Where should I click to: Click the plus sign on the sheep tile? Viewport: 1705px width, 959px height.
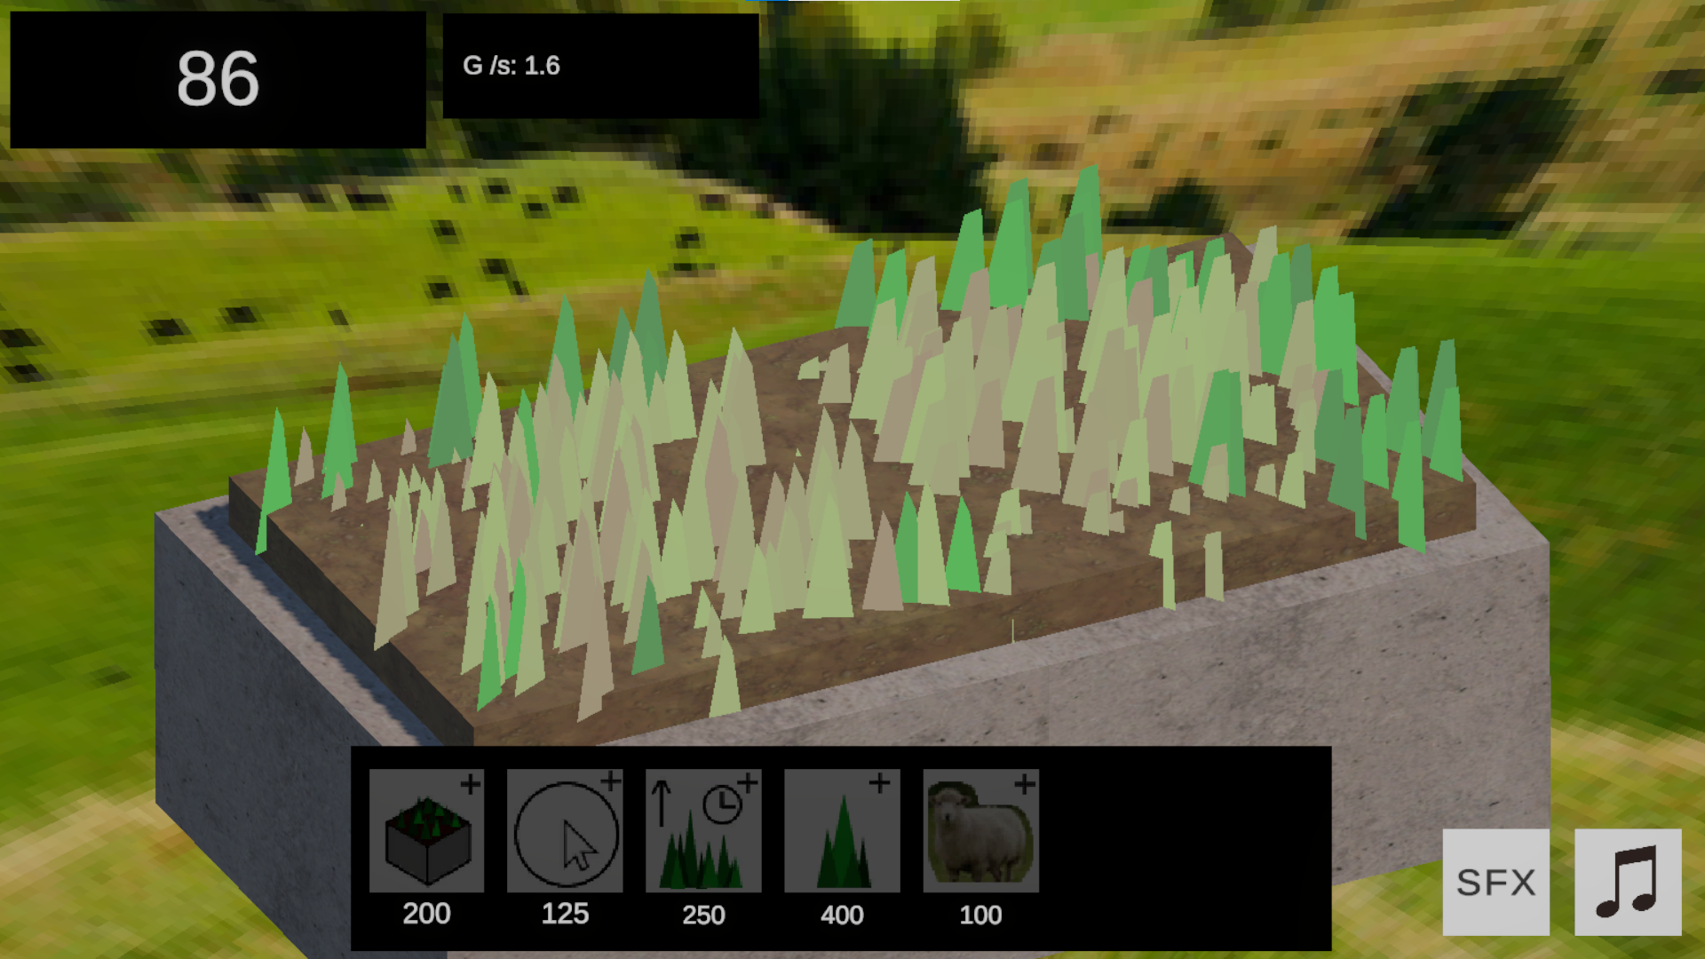pyautogui.click(x=1025, y=783)
